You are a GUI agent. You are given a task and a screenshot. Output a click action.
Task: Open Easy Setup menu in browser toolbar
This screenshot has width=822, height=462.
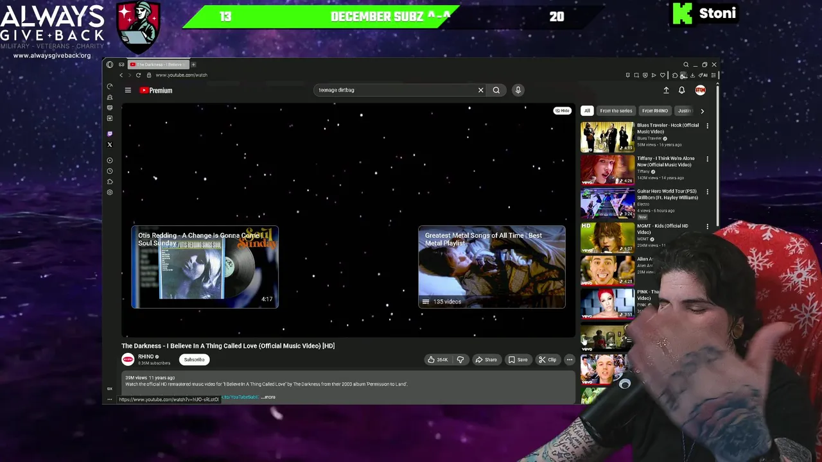(x=713, y=75)
